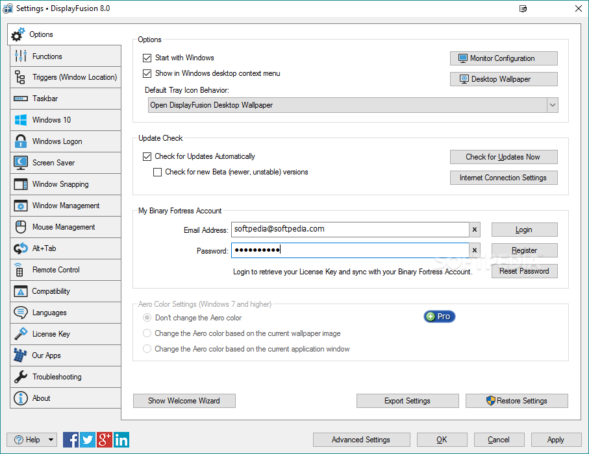Click Check for Updates Now
This screenshot has width=589, height=454.
[504, 157]
